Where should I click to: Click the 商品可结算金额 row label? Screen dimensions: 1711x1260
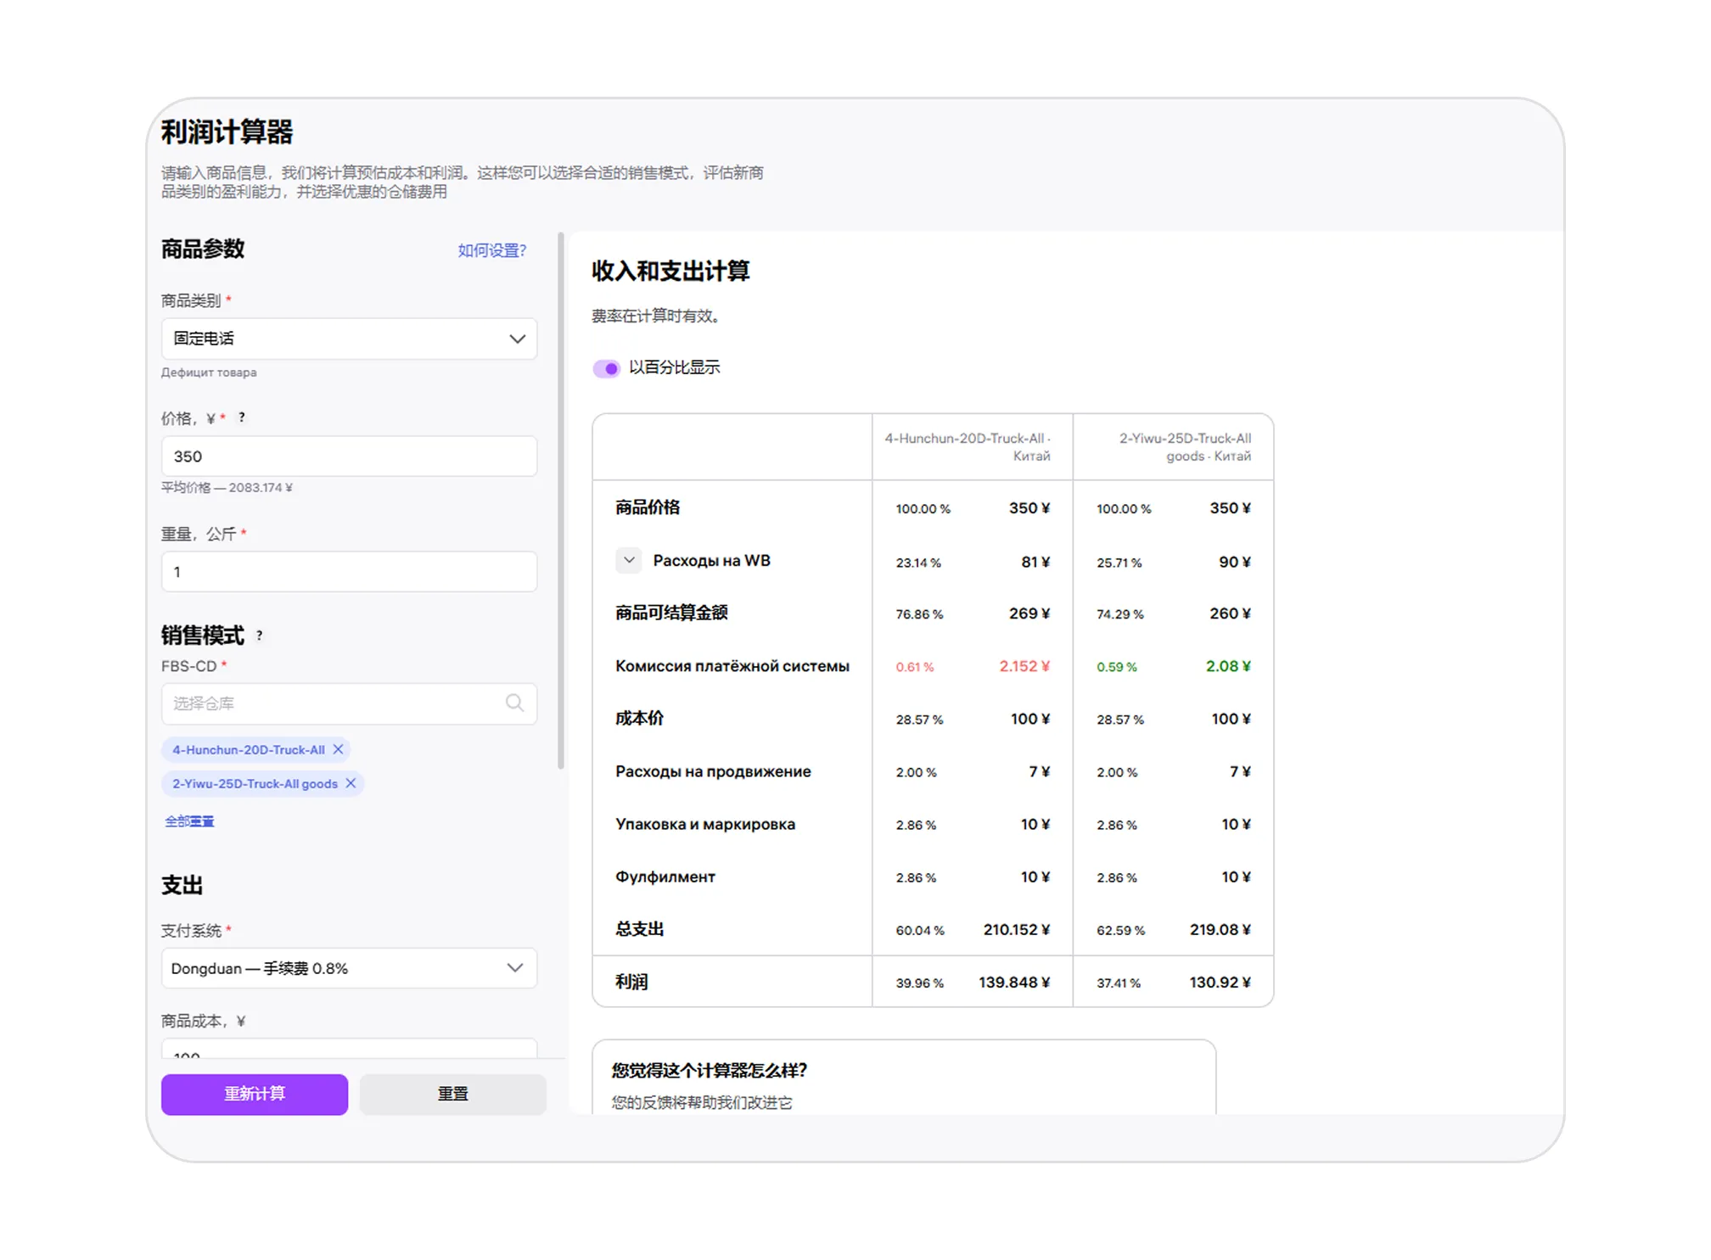pos(671,613)
